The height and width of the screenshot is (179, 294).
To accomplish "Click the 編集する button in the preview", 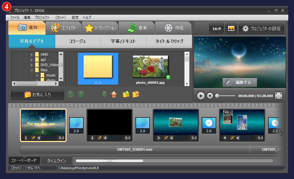I will point(239,82).
